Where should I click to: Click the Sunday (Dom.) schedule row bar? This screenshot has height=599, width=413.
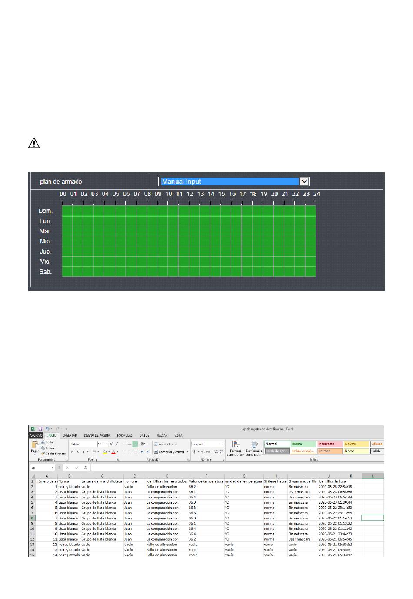[189, 211]
